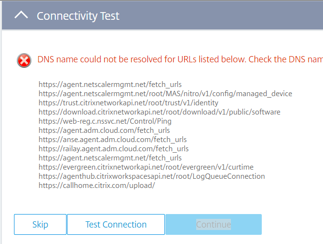This screenshot has height=244, width=323.
Task: Collapse the Connectivity Test section chevron
Action: point(21,15)
